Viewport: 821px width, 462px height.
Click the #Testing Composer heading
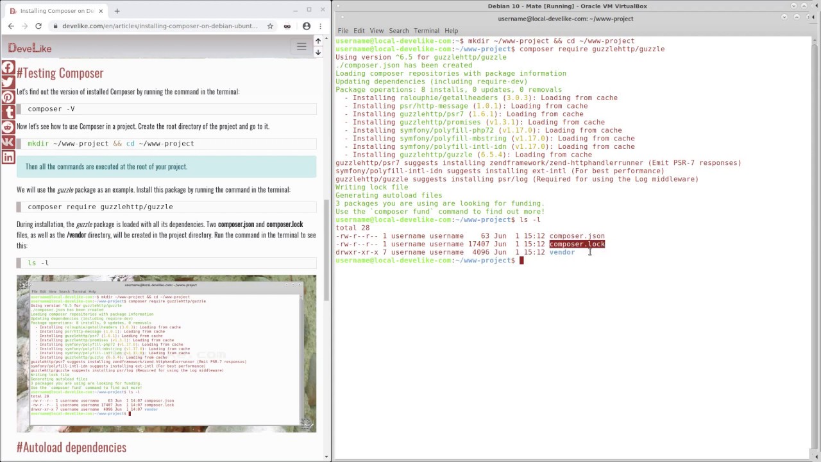[60, 73]
